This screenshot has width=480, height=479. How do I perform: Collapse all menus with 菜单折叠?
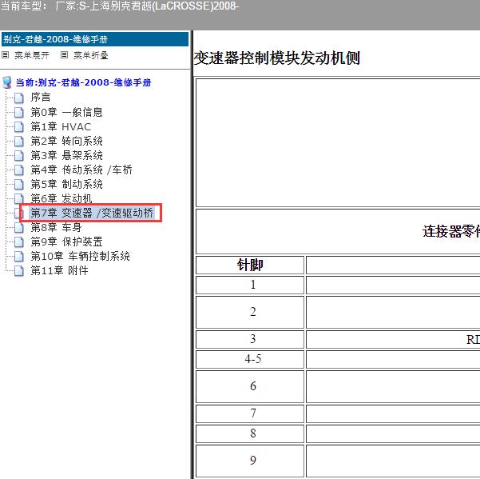click(x=91, y=55)
